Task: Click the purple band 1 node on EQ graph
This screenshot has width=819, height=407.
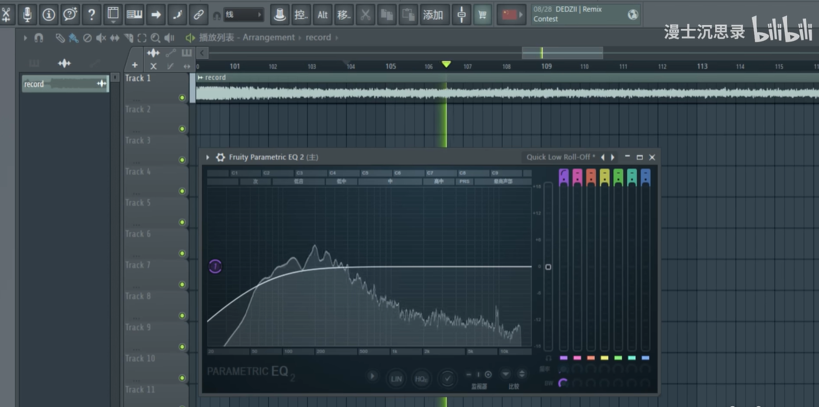Action: click(215, 267)
